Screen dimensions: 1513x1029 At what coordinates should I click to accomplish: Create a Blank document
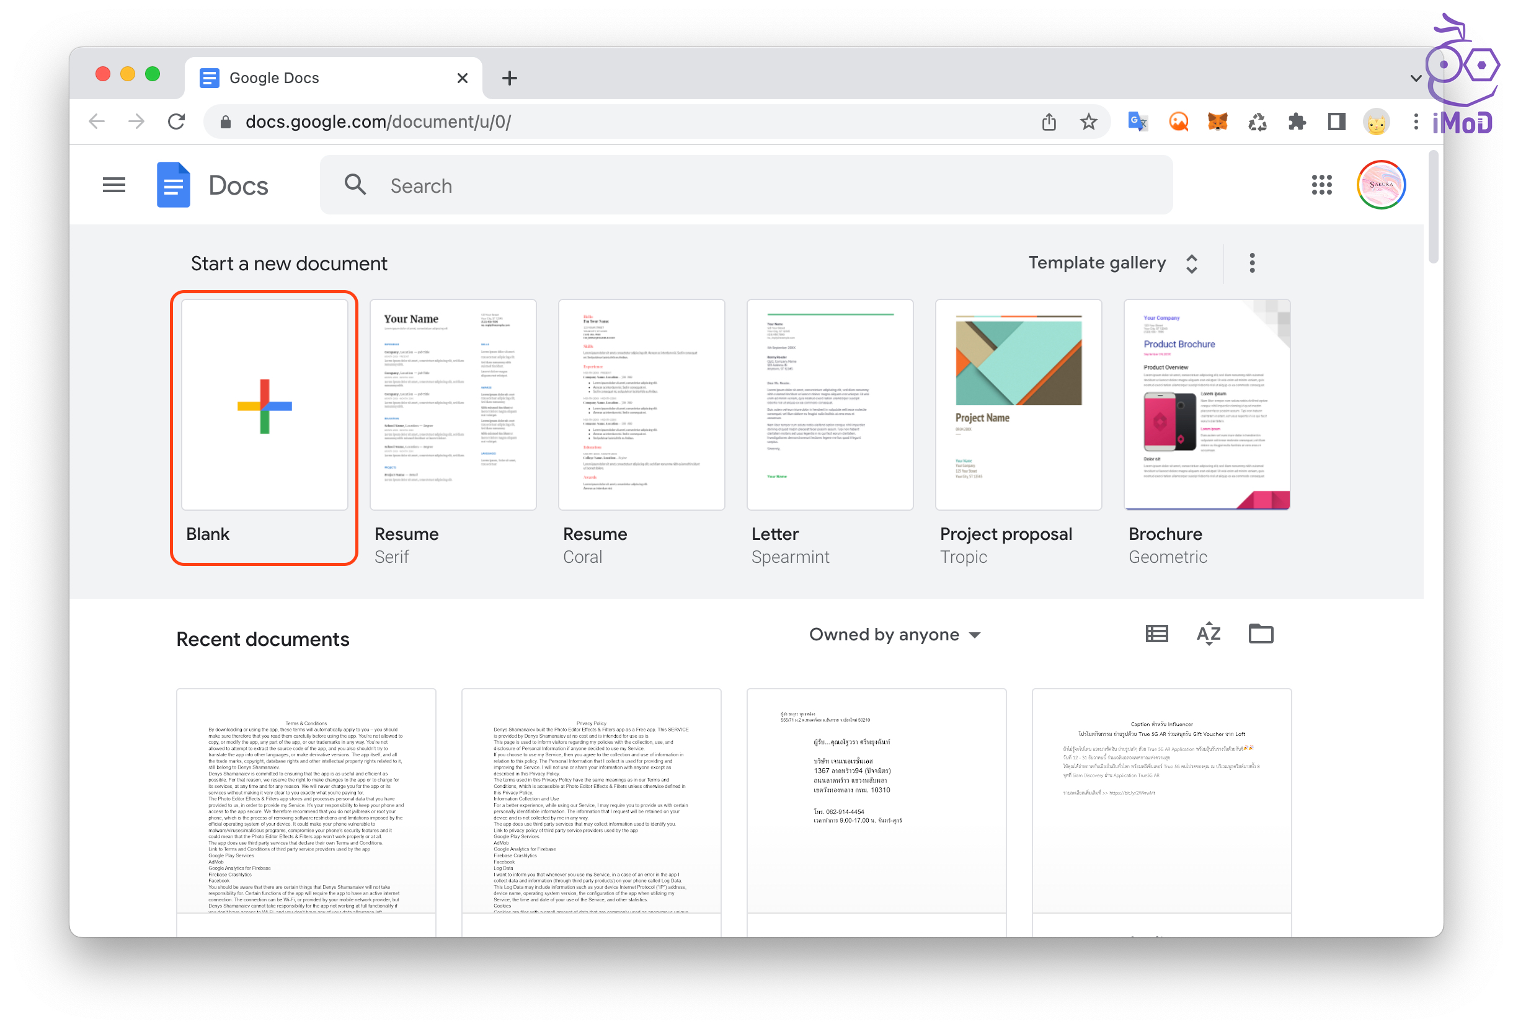click(264, 405)
